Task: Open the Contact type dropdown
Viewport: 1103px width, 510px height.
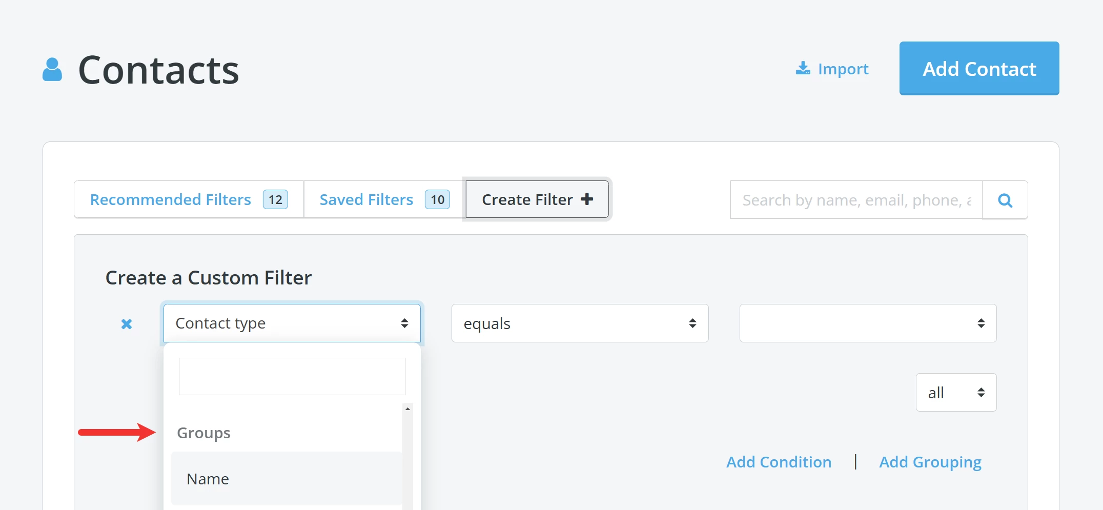Action: click(x=291, y=323)
